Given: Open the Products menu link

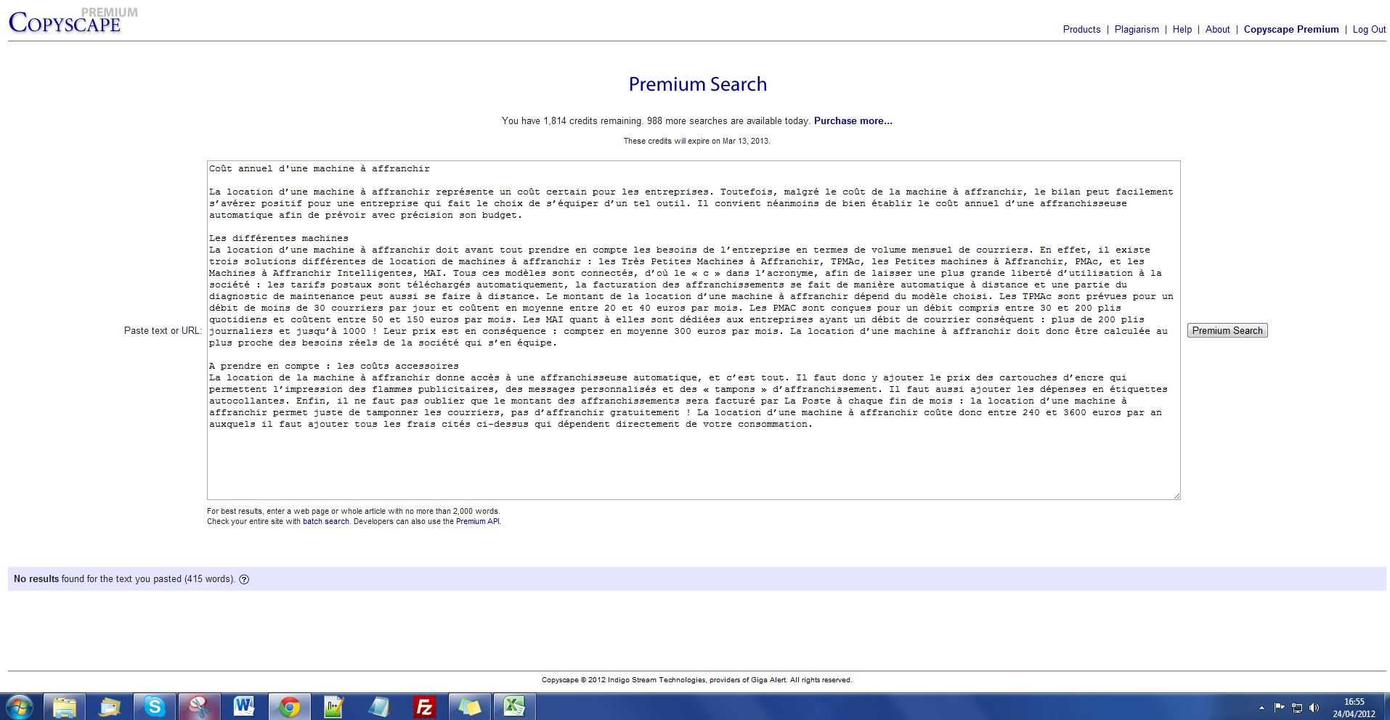Looking at the screenshot, I should click(x=1081, y=29).
